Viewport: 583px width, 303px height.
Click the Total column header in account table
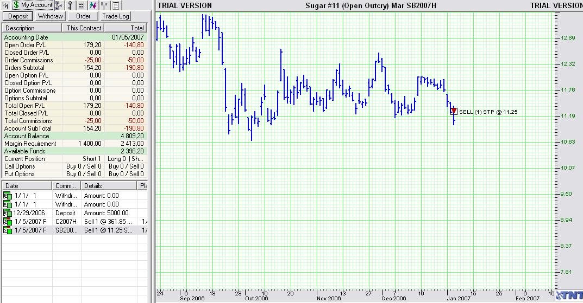126,28
